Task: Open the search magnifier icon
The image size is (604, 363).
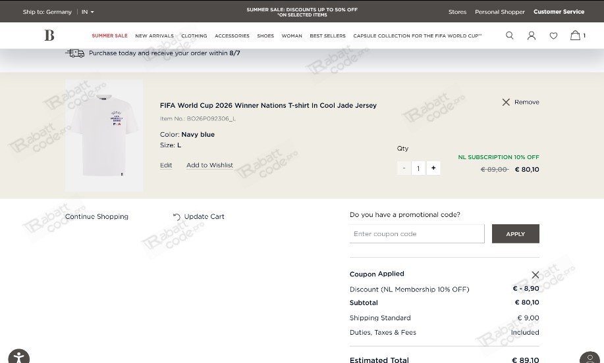Action: [509, 36]
